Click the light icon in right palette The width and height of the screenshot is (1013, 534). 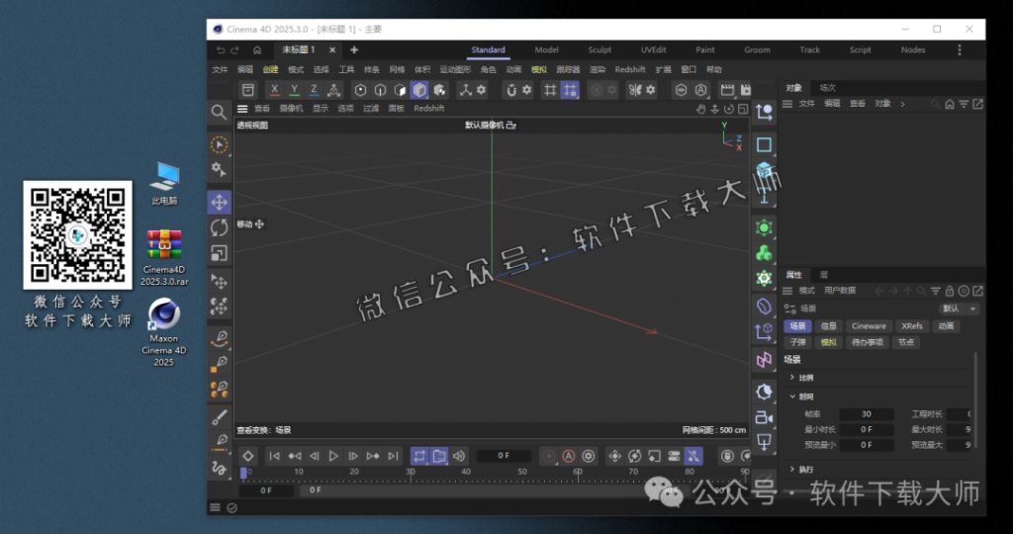click(765, 442)
